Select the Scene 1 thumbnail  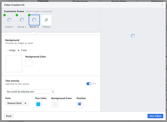(9, 20)
